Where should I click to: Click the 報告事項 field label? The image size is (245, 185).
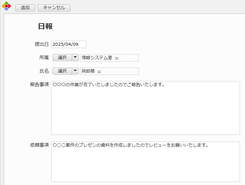click(39, 84)
